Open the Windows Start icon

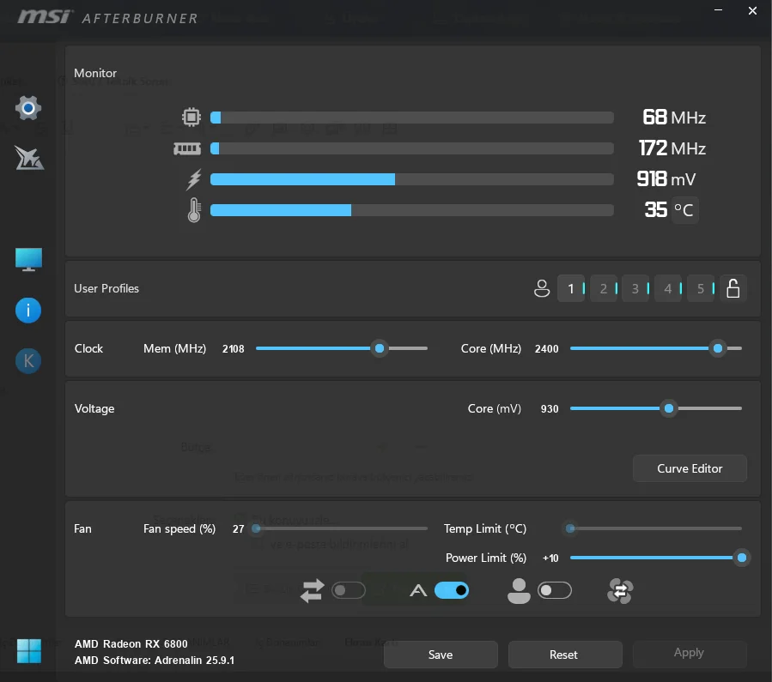[x=28, y=650]
